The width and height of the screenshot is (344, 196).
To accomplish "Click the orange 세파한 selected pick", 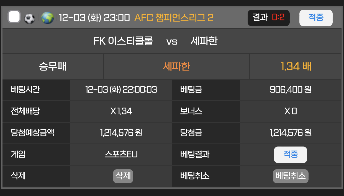I will [176, 67].
